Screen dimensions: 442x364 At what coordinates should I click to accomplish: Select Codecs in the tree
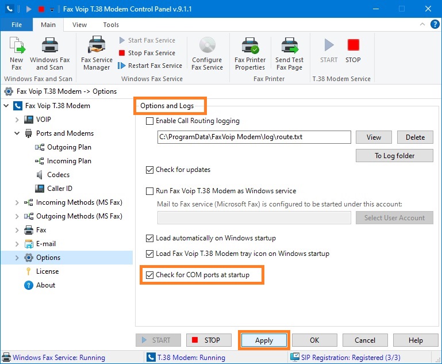pyautogui.click(x=58, y=175)
